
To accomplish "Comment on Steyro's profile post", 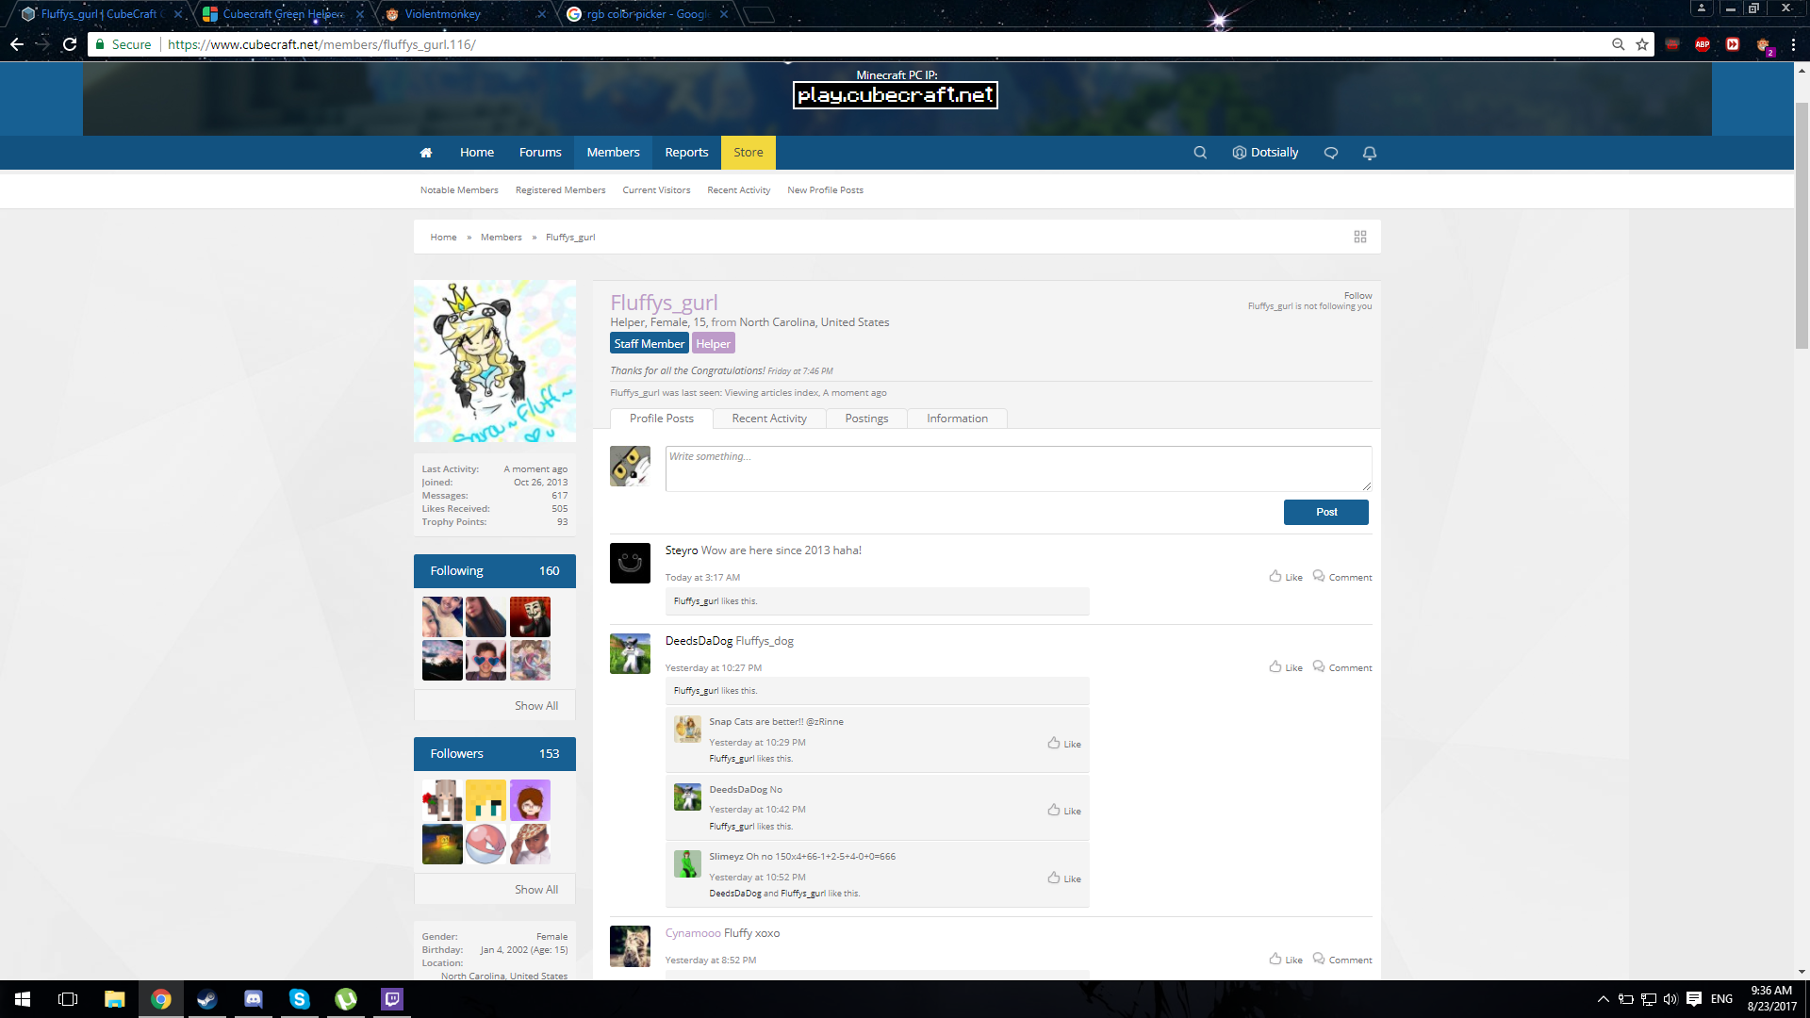I will pyautogui.click(x=1342, y=577).
